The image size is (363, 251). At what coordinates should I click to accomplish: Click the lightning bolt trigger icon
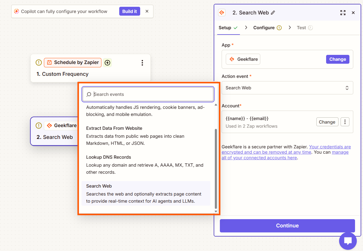click(x=107, y=63)
